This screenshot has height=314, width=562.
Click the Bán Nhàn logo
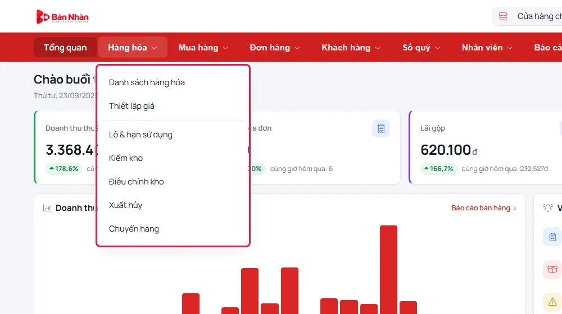pyautogui.click(x=62, y=16)
